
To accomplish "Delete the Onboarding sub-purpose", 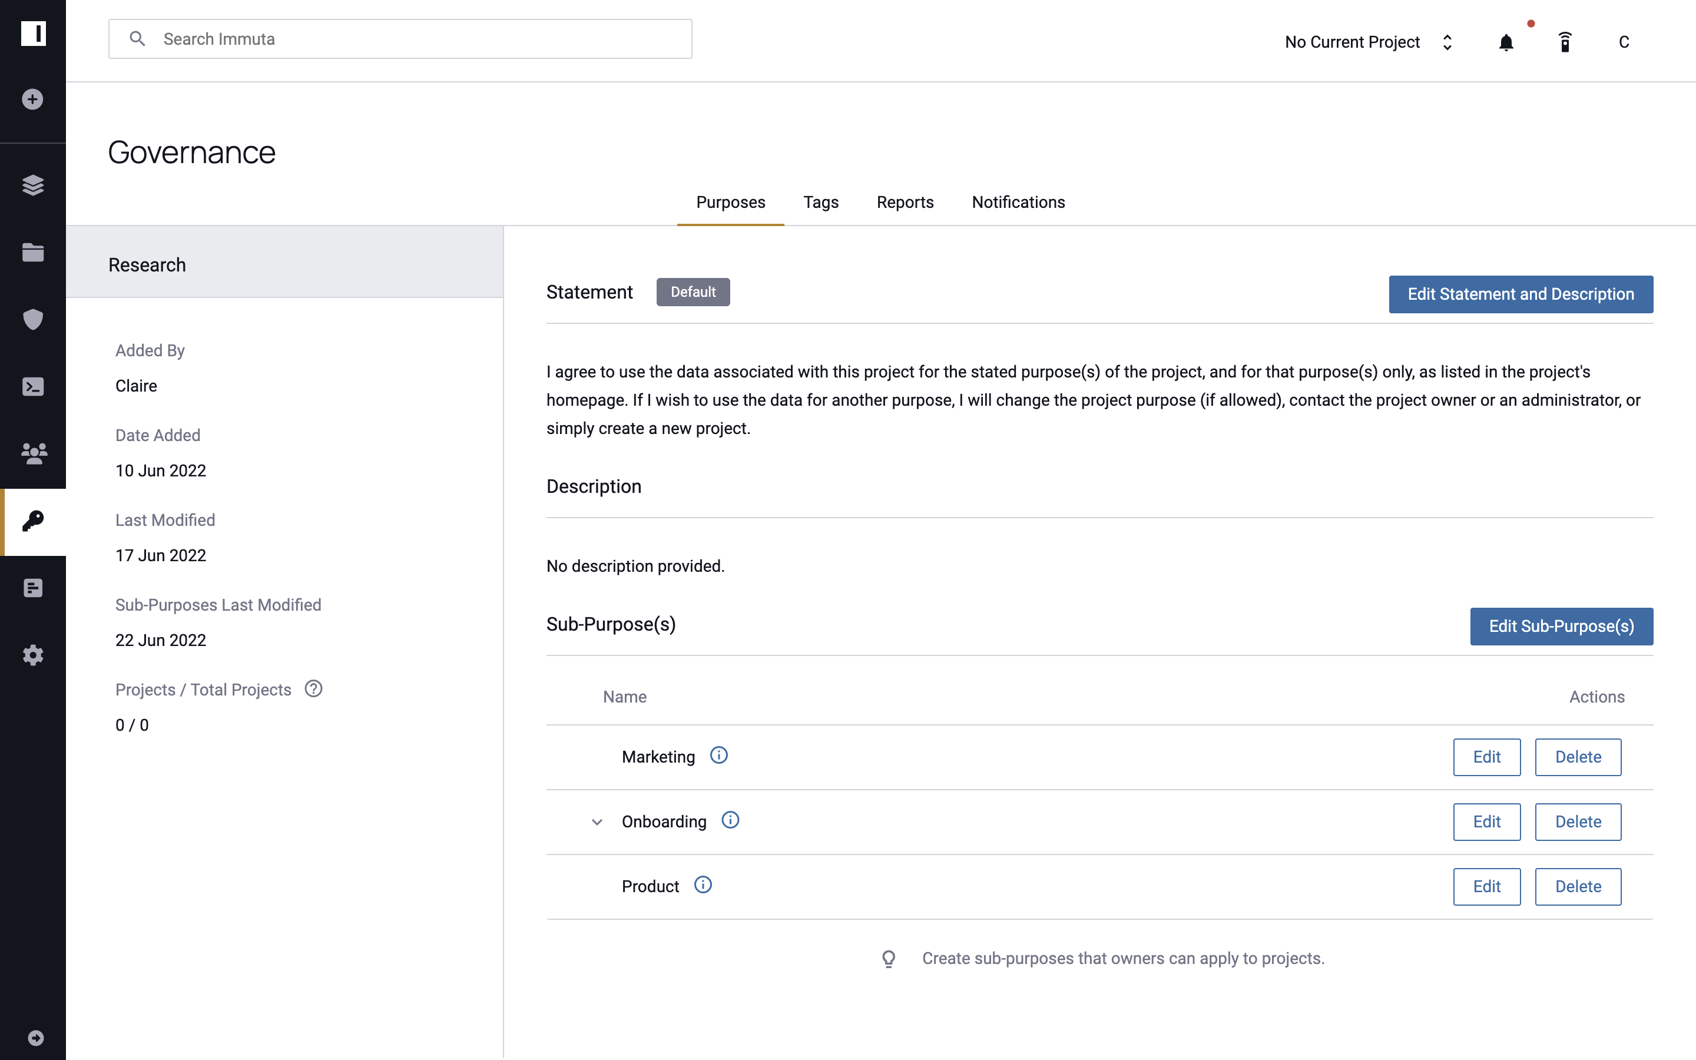I will click(1578, 821).
